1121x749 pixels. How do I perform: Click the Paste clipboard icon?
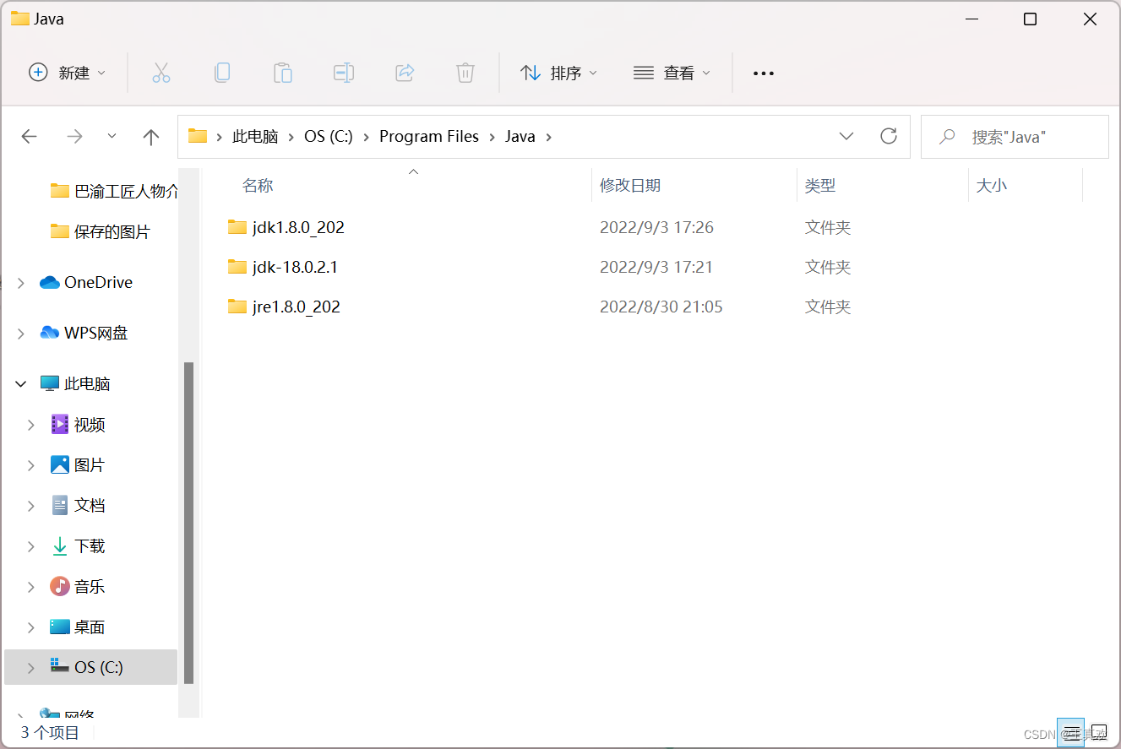point(283,73)
